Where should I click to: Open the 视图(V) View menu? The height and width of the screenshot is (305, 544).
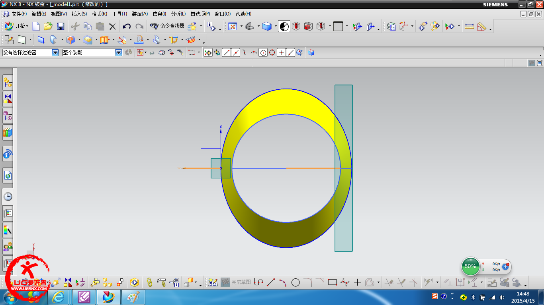(x=59, y=14)
